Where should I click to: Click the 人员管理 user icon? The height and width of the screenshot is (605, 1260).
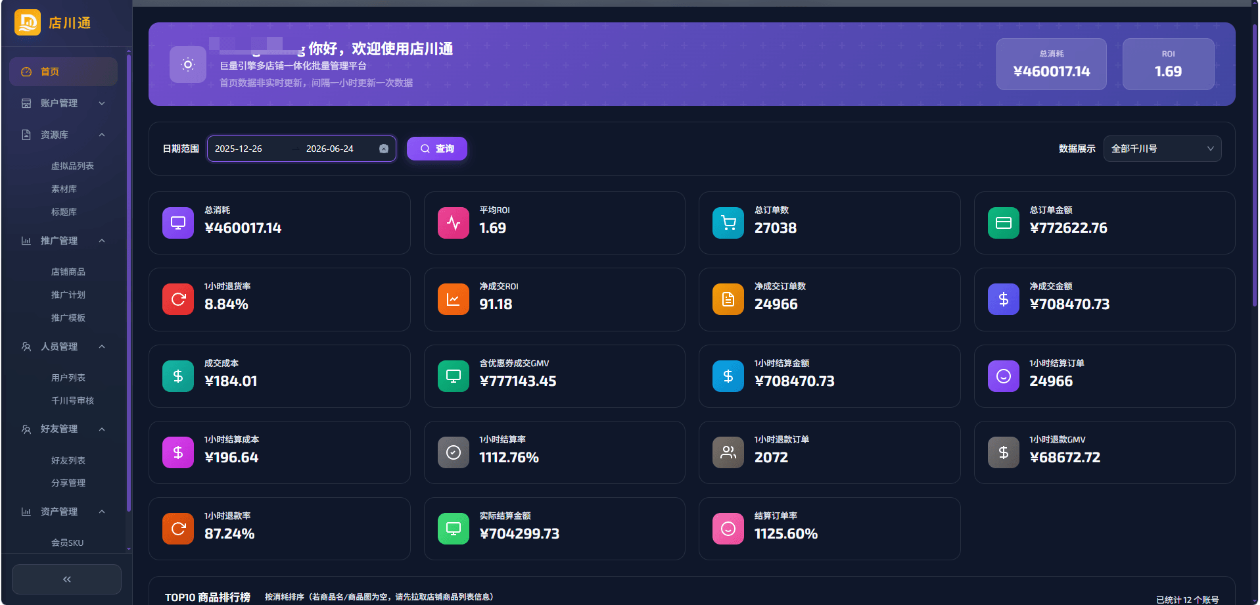(x=26, y=347)
